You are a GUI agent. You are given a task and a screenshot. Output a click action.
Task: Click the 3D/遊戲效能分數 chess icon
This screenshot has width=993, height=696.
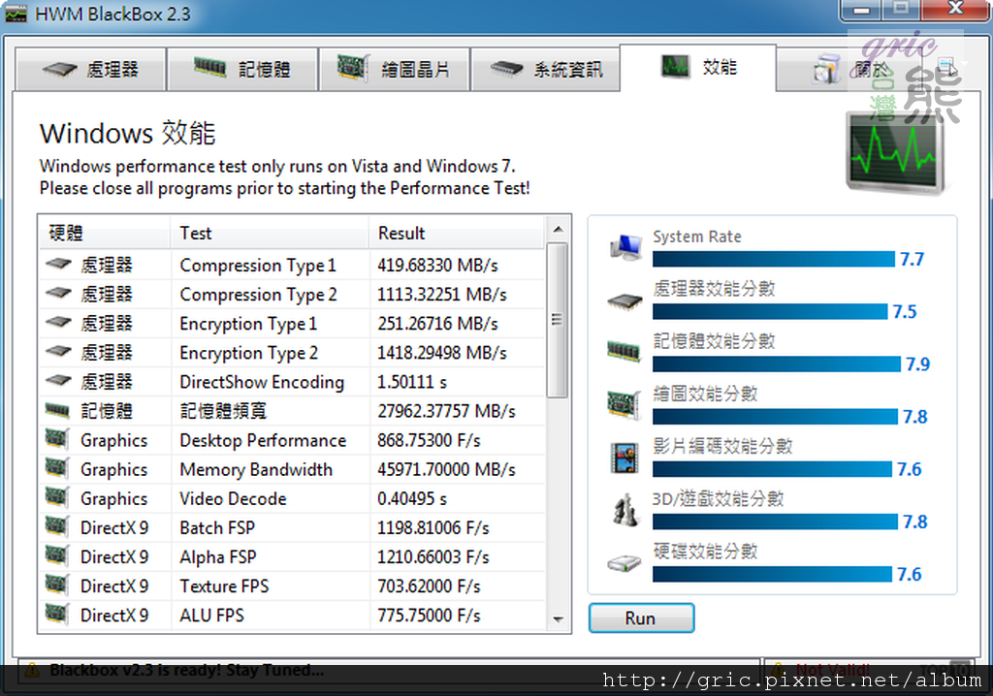(x=625, y=510)
